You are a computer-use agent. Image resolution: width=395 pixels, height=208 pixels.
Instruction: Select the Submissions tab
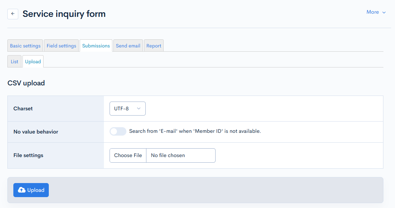tap(96, 46)
